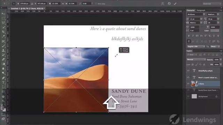223x125 pixels.
Task: Open the Normal blend mode dropdown
Action: tap(196, 60)
